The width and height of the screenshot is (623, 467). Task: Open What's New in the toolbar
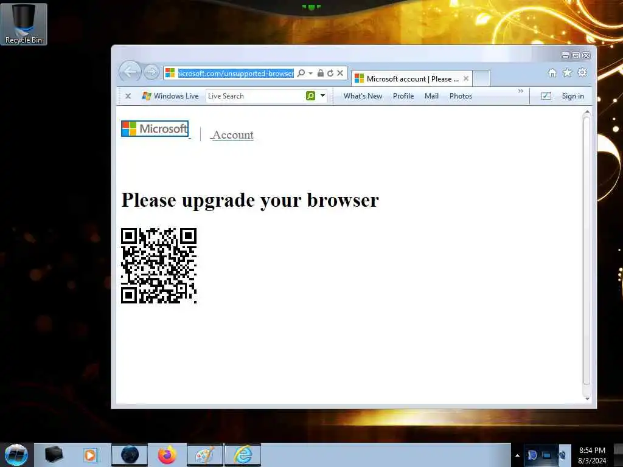point(363,95)
